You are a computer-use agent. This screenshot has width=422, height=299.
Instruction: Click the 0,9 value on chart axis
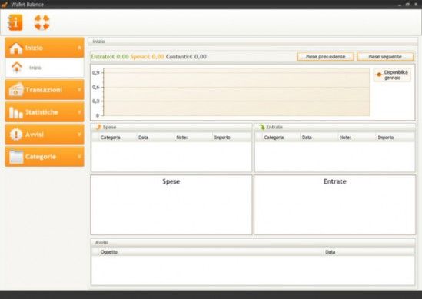[x=96, y=73]
